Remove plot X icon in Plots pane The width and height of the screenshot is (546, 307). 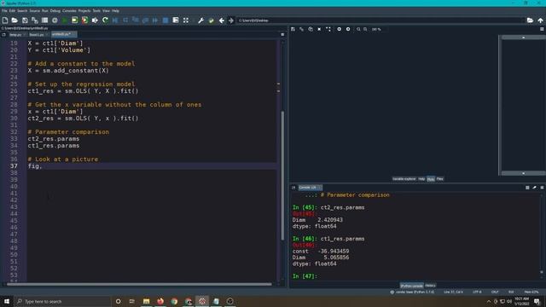319,29
